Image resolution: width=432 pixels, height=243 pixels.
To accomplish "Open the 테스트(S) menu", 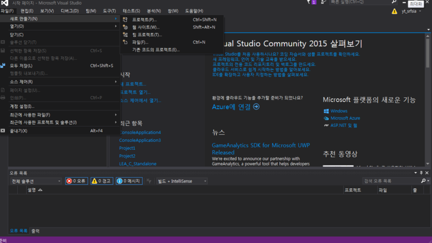I will pyautogui.click(x=131, y=11).
